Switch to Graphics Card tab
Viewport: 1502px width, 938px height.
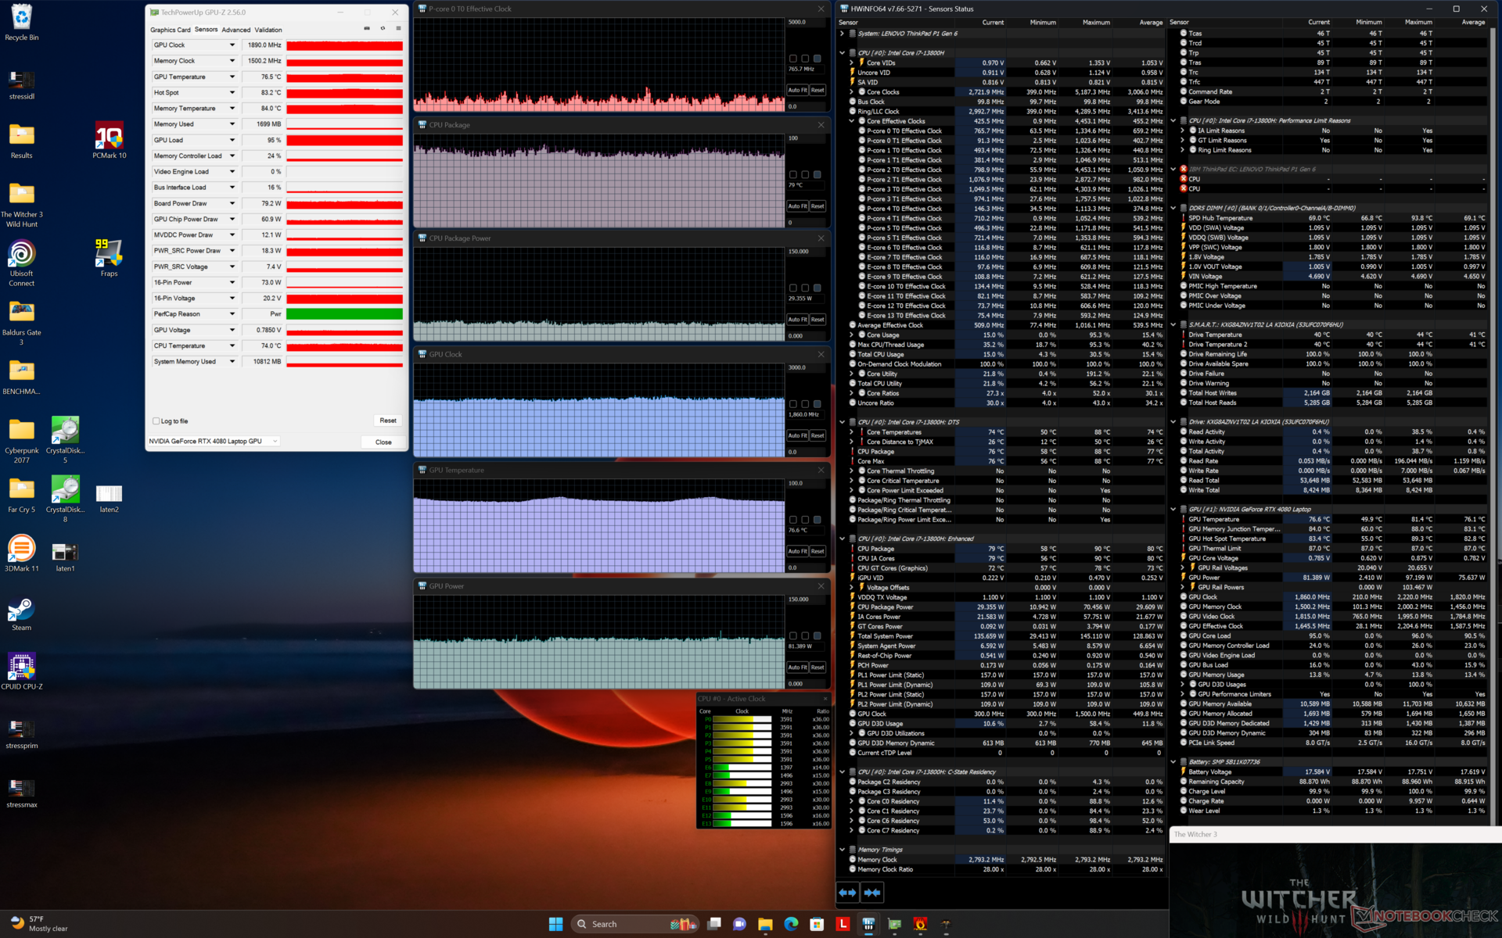click(170, 30)
